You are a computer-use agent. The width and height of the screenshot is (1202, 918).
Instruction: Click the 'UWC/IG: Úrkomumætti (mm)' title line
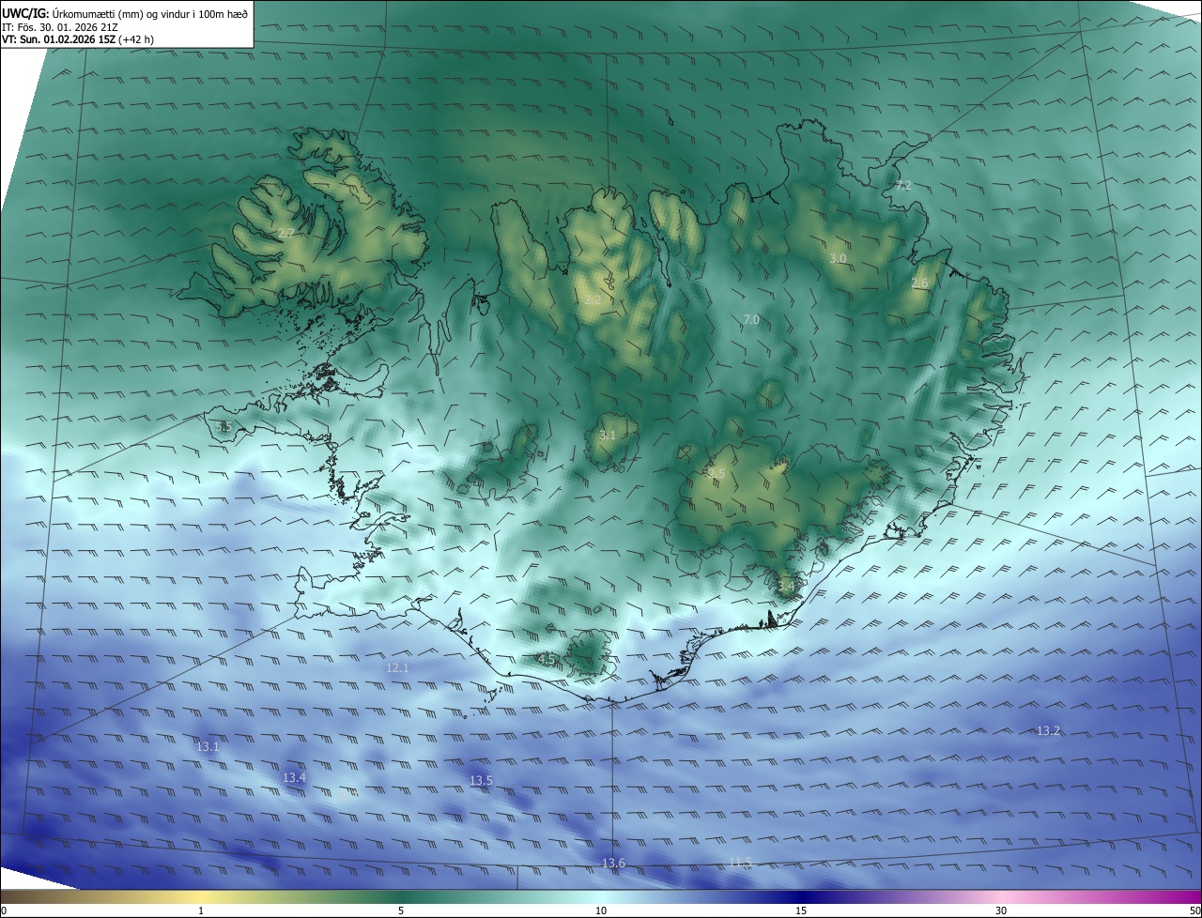coord(125,13)
